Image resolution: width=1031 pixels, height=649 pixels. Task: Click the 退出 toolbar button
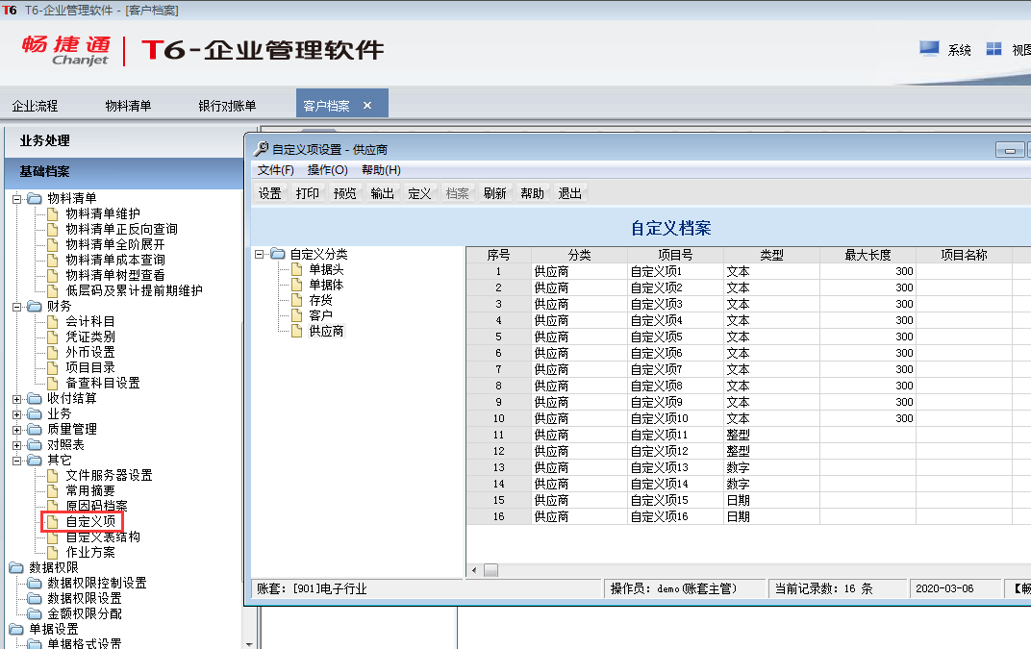[x=569, y=193]
